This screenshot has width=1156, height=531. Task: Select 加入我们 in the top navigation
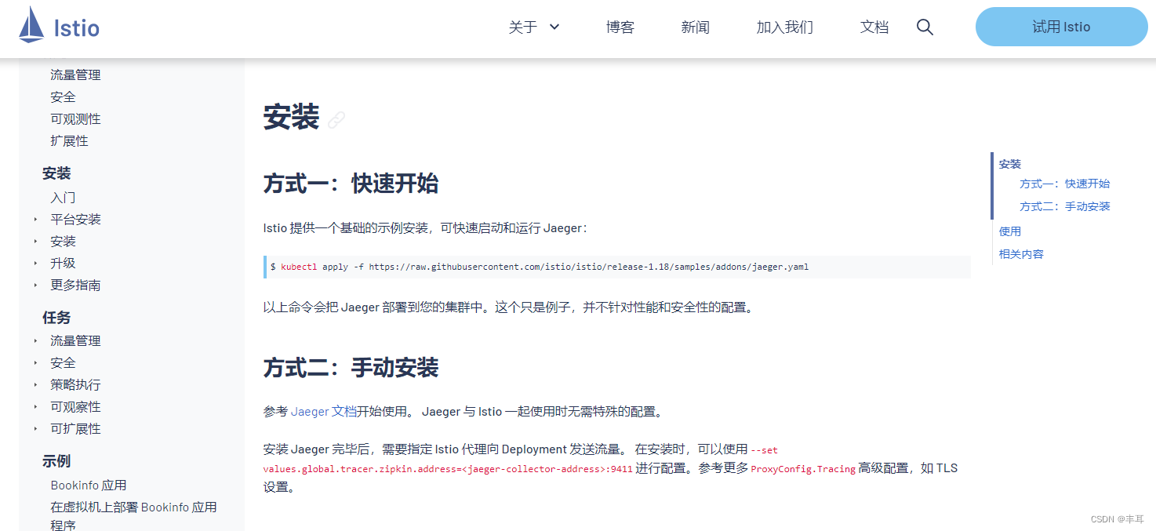coord(783,26)
